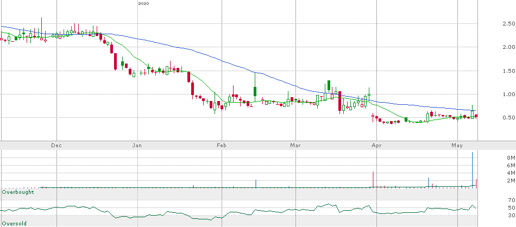Viewport: 516px width, 227px height.
Task: Click the Oversold label on the RSI panel
Action: click(x=15, y=223)
